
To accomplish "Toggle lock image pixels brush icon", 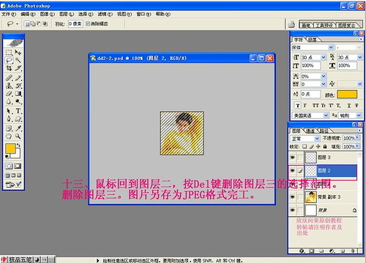I will 311,146.
